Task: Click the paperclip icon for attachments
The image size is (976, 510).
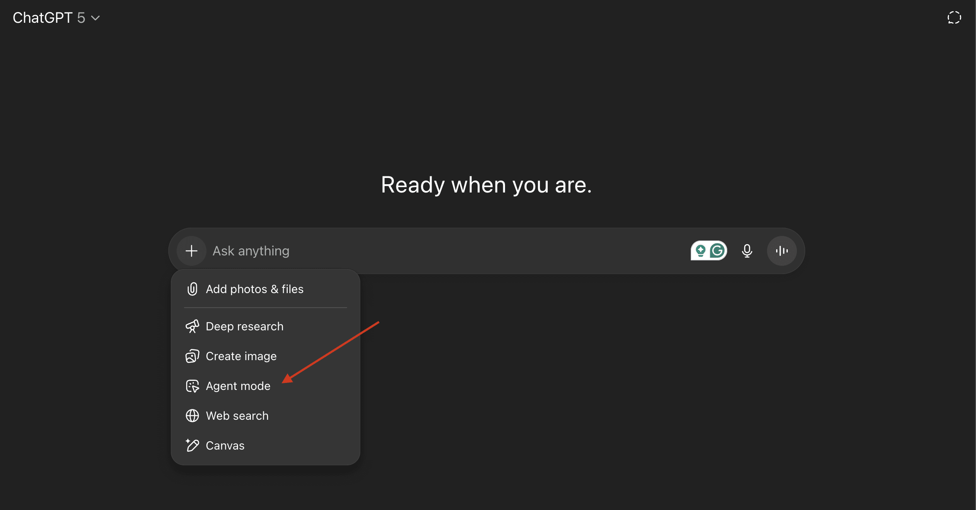Action: pos(192,289)
